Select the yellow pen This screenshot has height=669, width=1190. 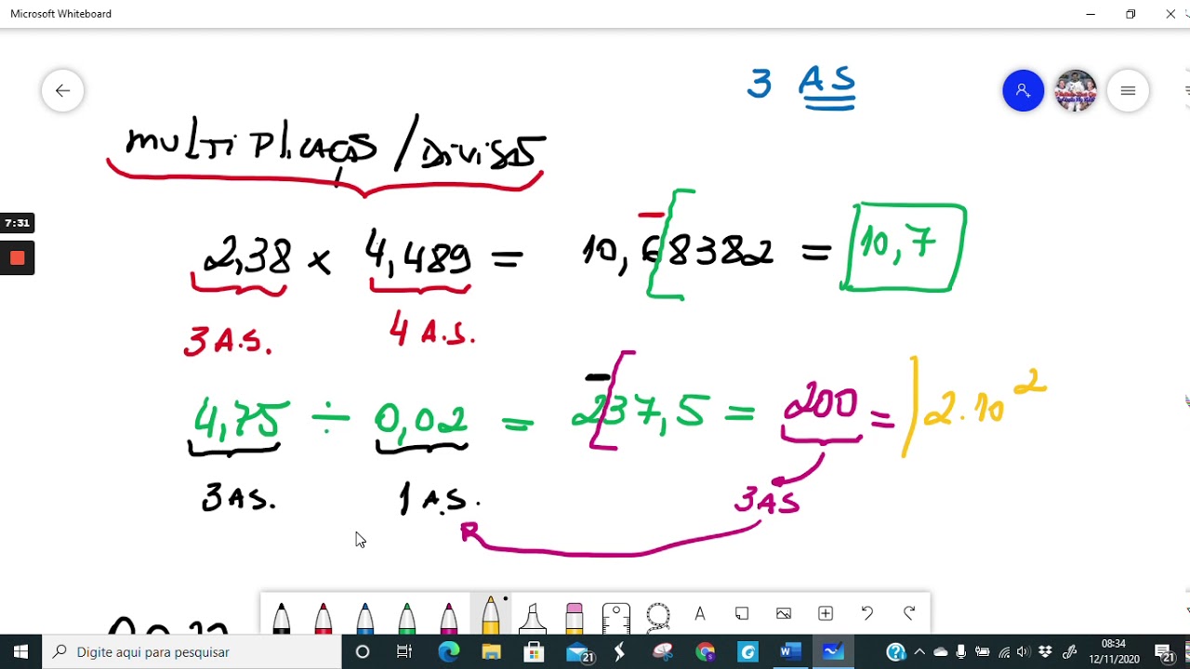[x=490, y=616]
